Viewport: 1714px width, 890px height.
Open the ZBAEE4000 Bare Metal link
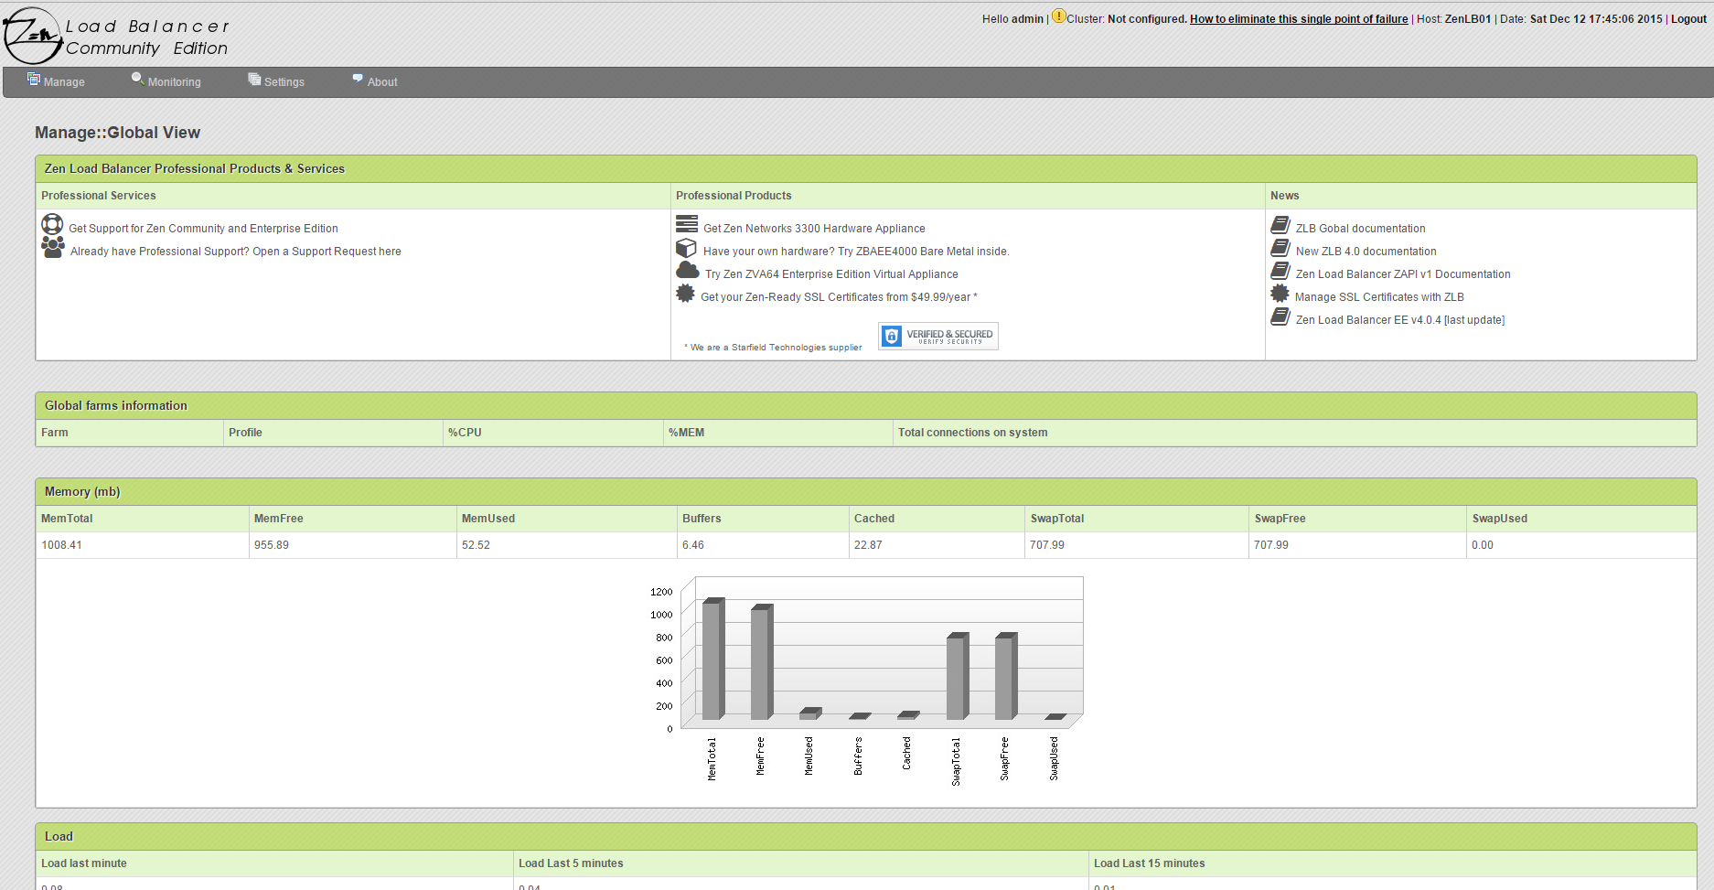click(856, 252)
